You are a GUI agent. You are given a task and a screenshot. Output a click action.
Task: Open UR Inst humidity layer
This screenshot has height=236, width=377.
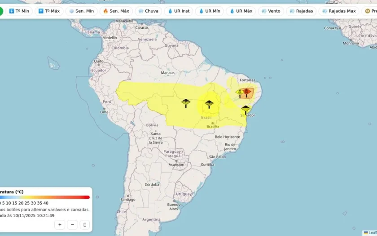point(179,11)
